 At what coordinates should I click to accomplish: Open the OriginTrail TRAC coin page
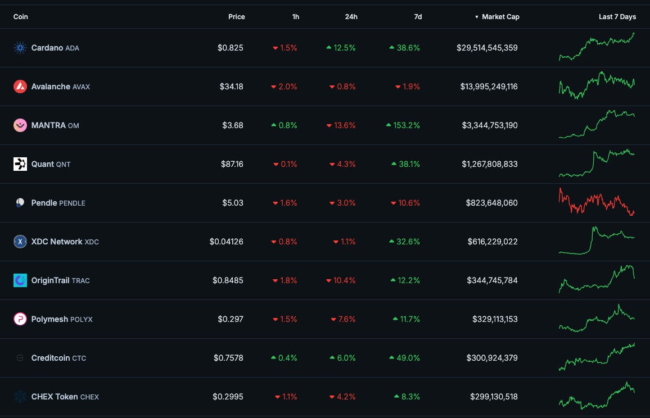[61, 280]
